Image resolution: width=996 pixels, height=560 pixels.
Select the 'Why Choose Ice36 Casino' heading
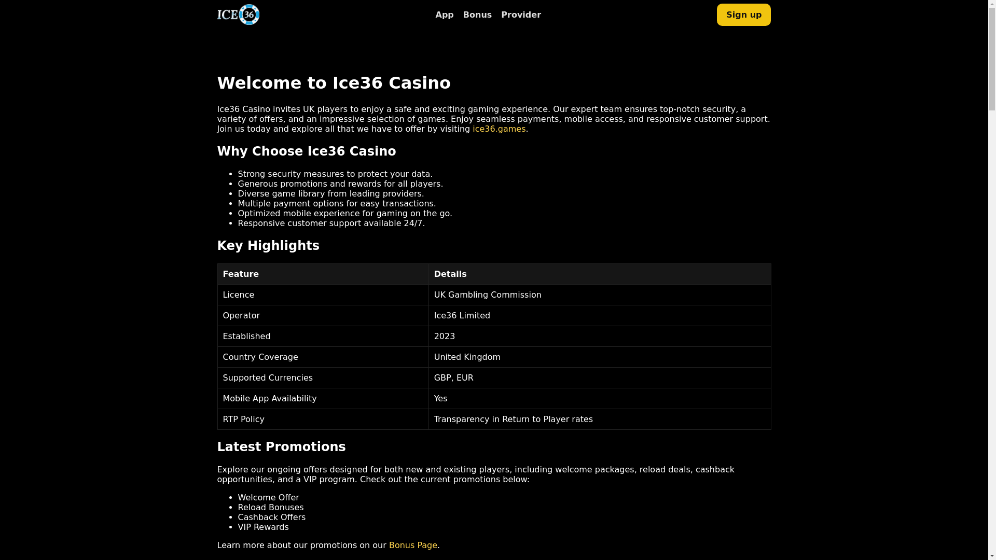307,151
